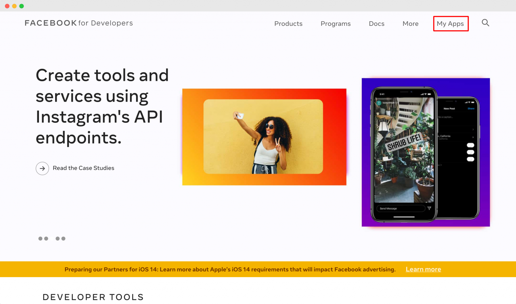Viewport: 516px width, 304px height.
Task: Follow the Read the Case Studies link
Action: [83, 168]
